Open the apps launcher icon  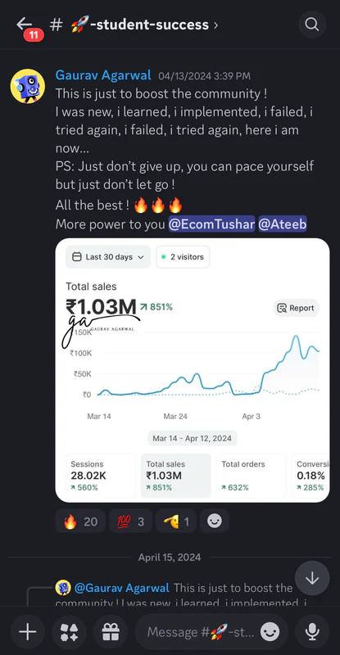69,631
